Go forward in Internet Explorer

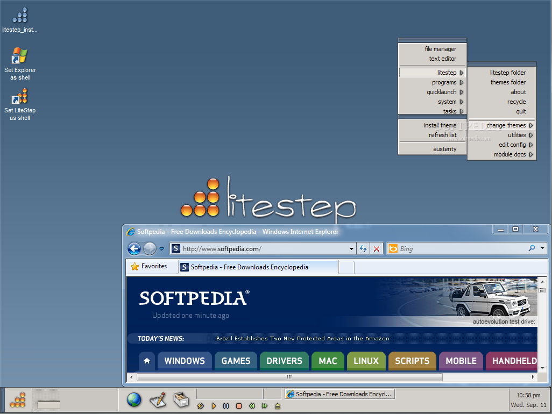[150, 249]
